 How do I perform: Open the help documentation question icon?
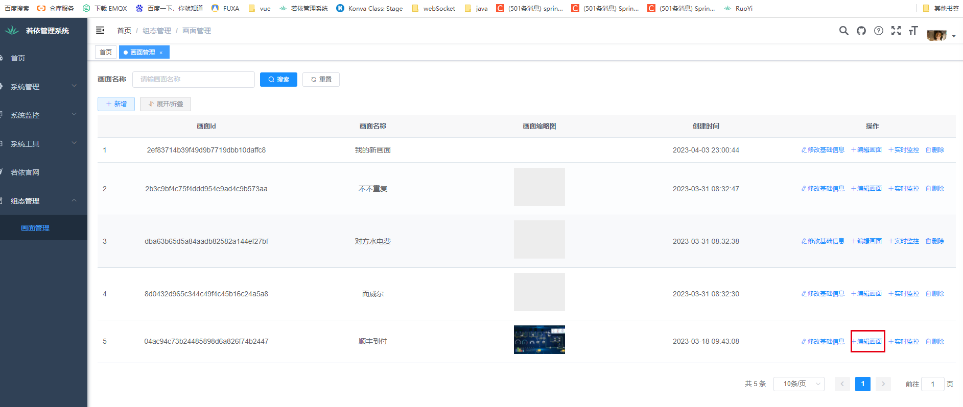(x=878, y=31)
